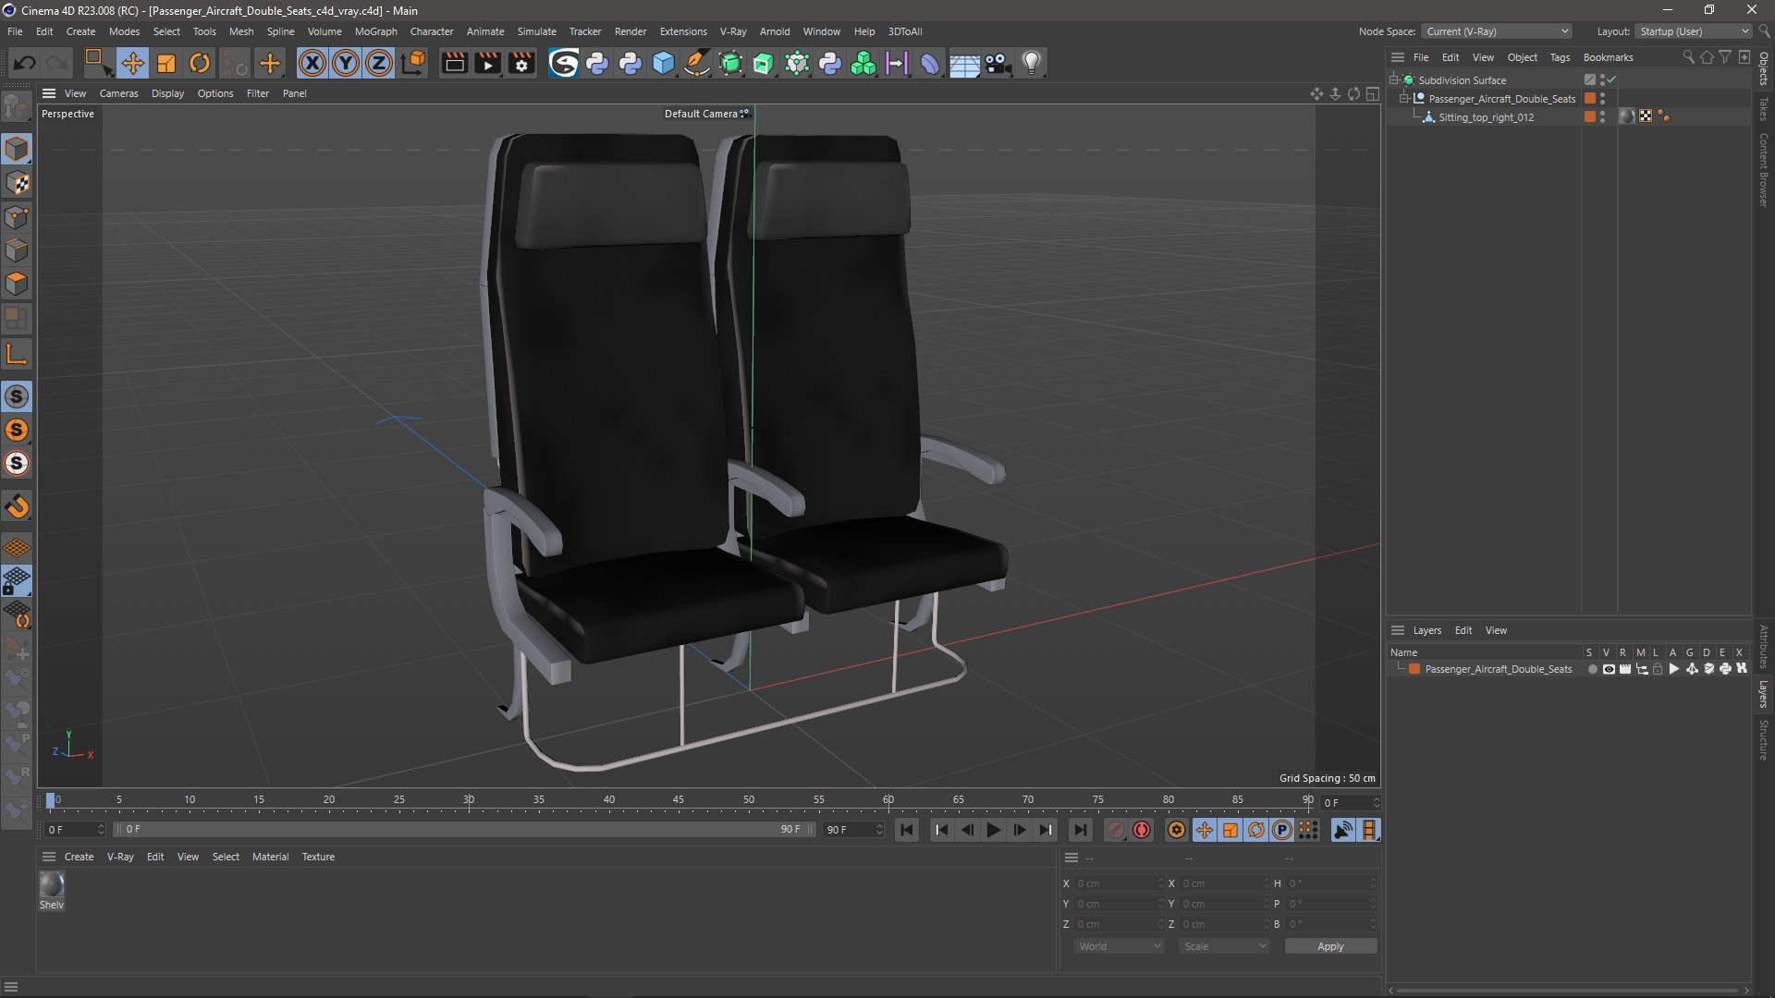Add a Cube primitive object
Viewport: 1775px width, 998px height.
(664, 63)
